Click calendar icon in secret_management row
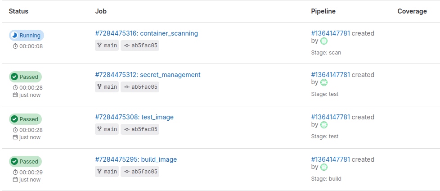Image resolution: width=440 pixels, height=191 pixels. 15,95
